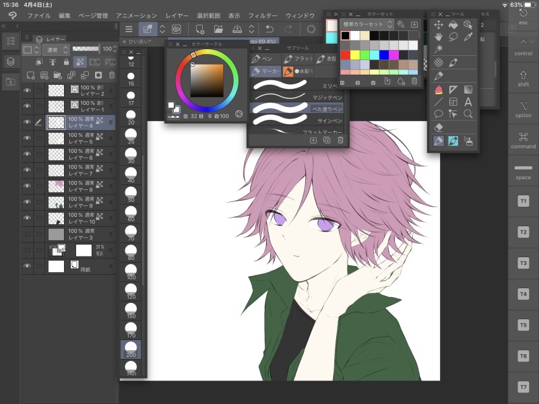Hide レイヤー 8 with its eye icon
The image size is (539, 404).
[28, 186]
